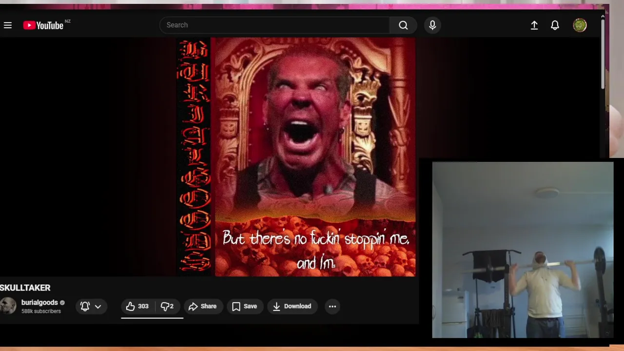Expand subscription notification options chevron

pos(98,307)
